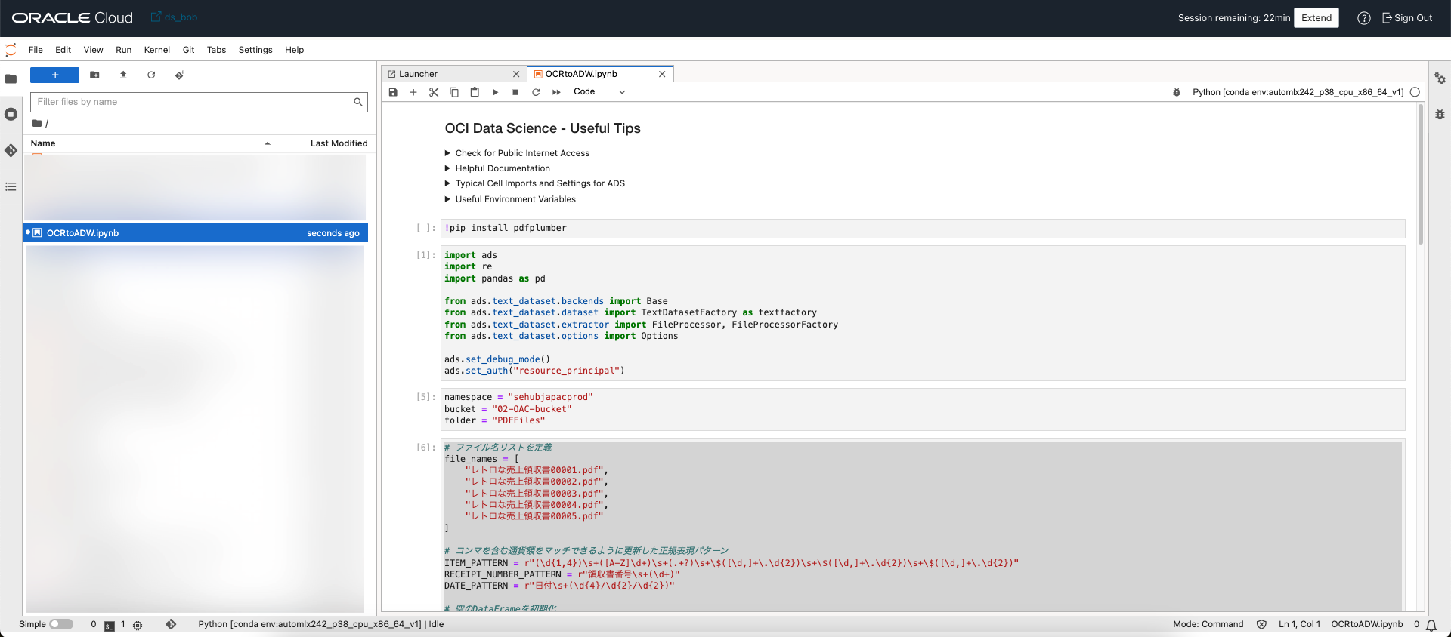Open the File Browser sidebar tab
The width and height of the screenshot is (1451, 637).
click(11, 78)
